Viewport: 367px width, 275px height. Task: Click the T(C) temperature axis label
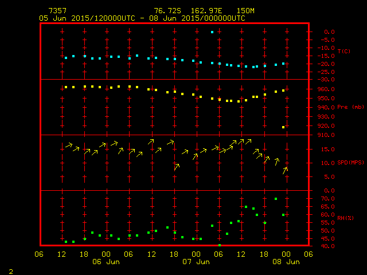344,52
